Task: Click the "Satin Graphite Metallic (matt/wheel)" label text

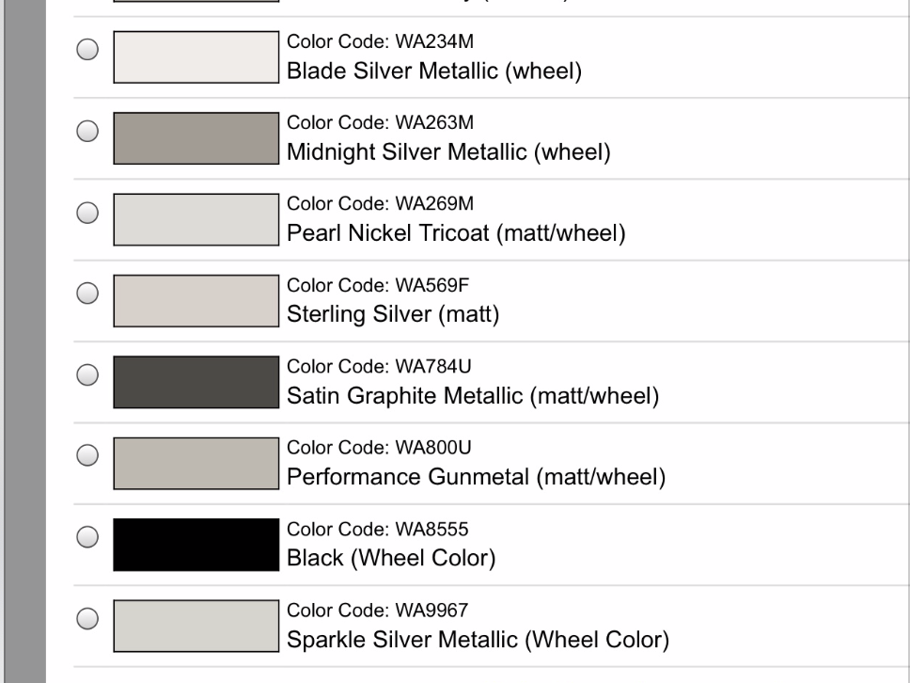Action: 472,397
